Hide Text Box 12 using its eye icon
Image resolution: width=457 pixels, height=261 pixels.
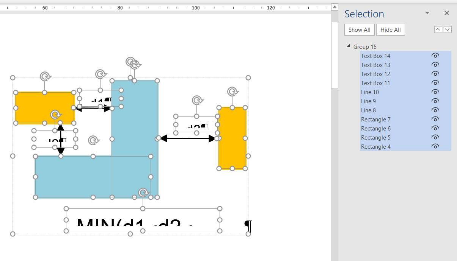tap(435, 74)
